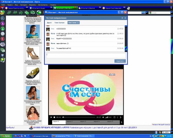
Task: Switch to the Друзі tab
Action: click(x=49, y=22)
